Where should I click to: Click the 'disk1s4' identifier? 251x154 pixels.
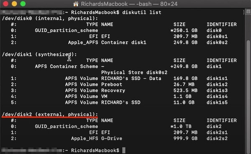click(x=217, y=96)
